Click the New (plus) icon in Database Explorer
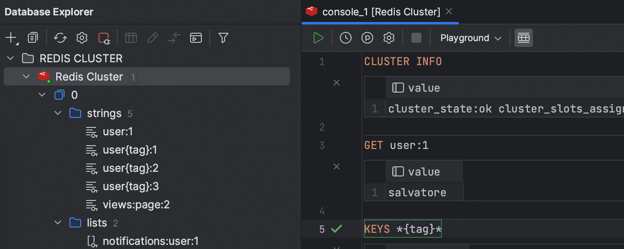 tap(11, 38)
